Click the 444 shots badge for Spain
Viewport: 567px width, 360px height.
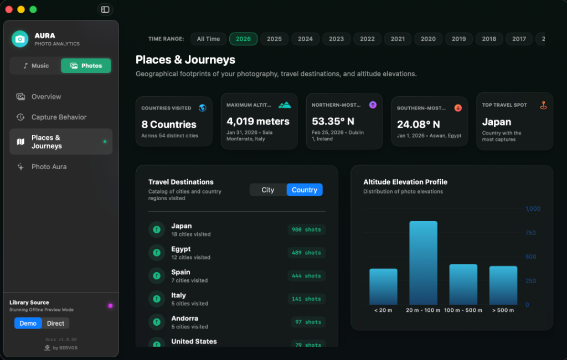point(306,276)
